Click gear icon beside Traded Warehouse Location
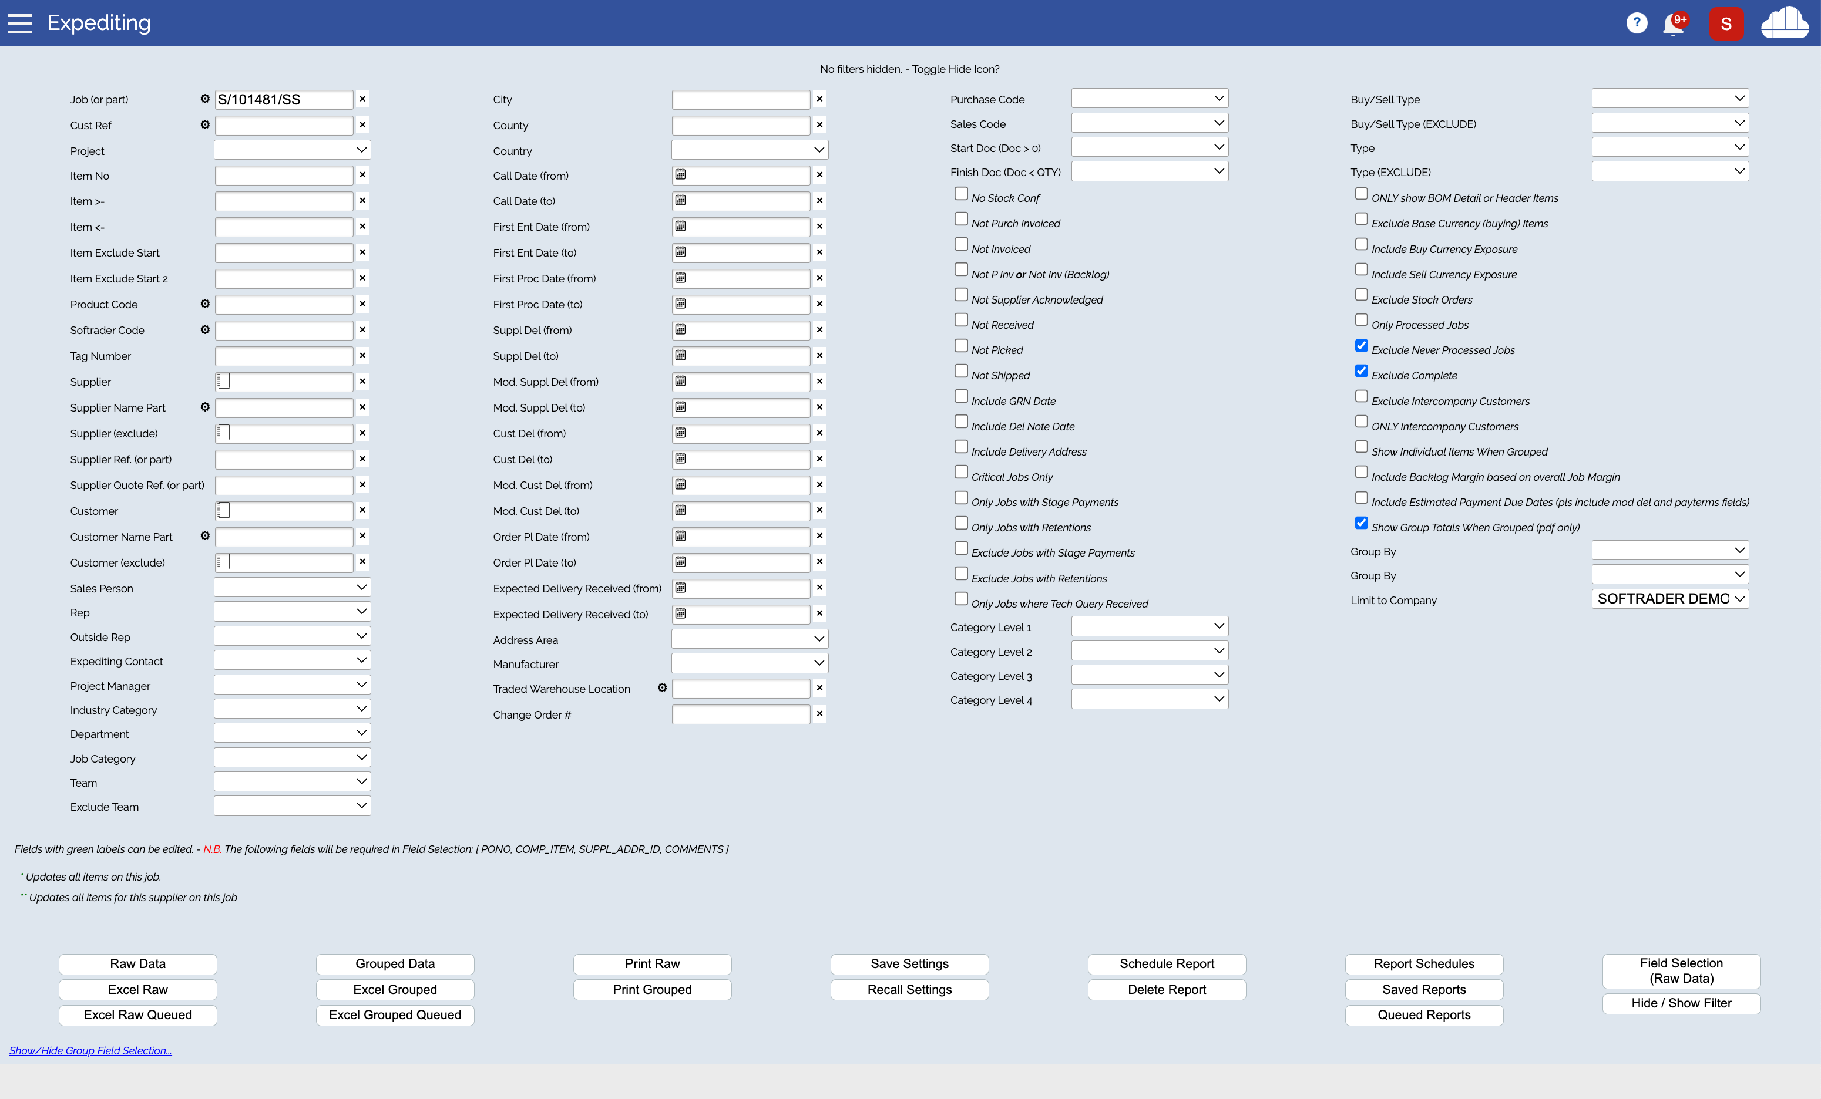 pyautogui.click(x=662, y=687)
